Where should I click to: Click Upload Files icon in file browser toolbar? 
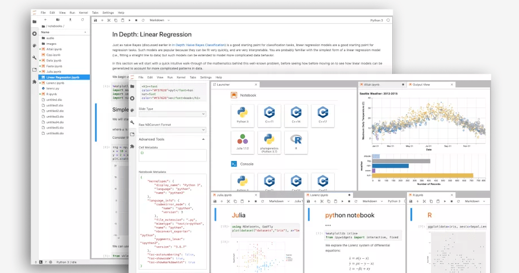pos(70,20)
